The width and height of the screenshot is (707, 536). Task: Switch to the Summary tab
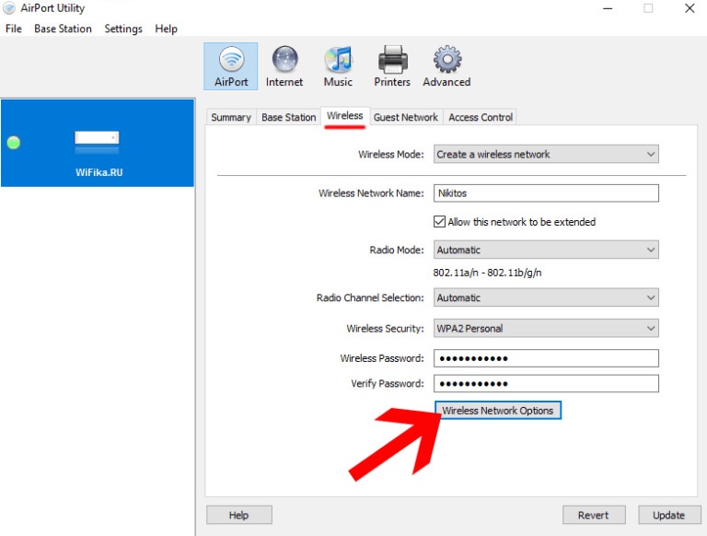click(x=231, y=117)
